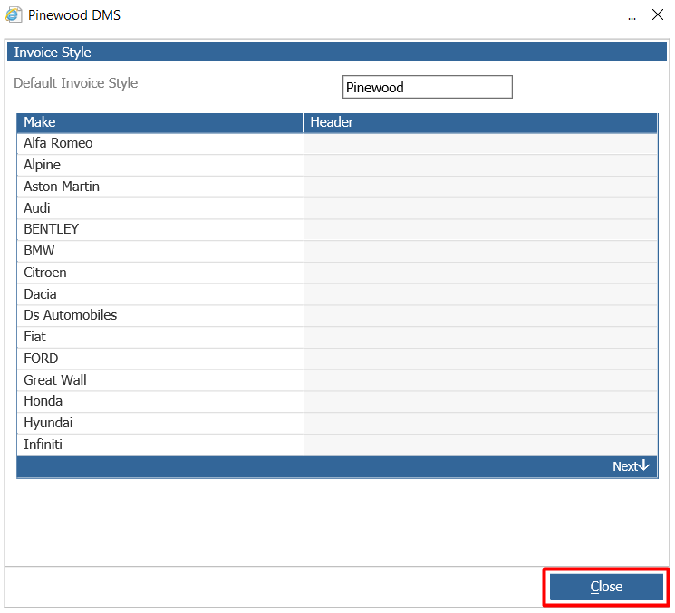Select the Hyundai row

tap(337, 423)
